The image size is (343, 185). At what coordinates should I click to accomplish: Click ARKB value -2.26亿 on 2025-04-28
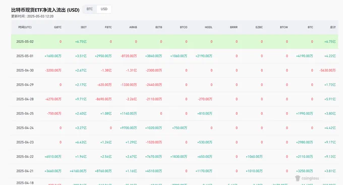click(131, 99)
